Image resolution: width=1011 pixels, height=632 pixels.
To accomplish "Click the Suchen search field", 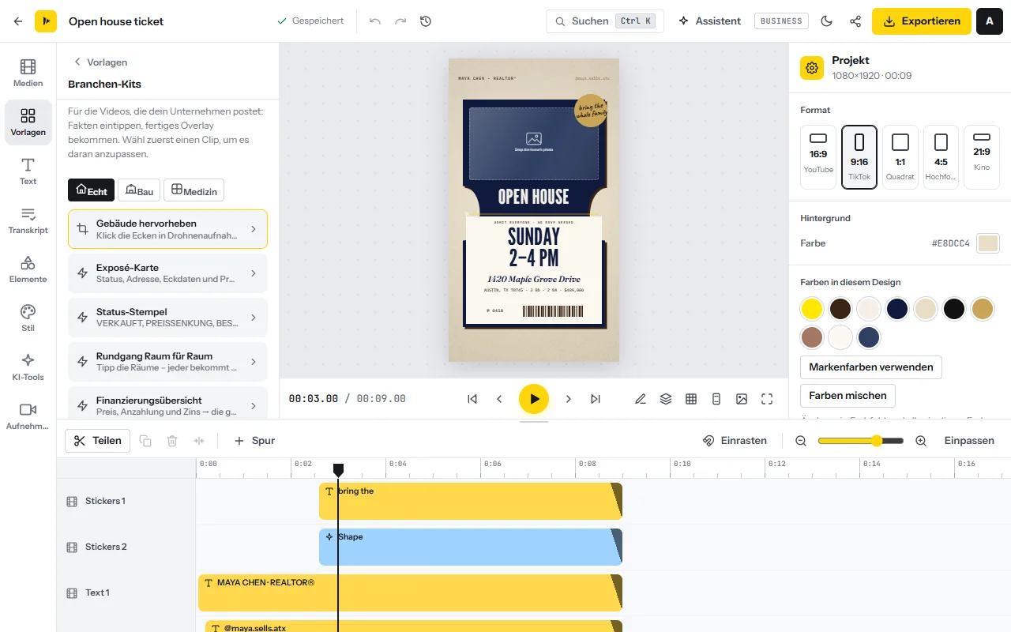I will (605, 21).
